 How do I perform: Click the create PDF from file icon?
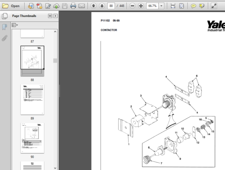31,6
